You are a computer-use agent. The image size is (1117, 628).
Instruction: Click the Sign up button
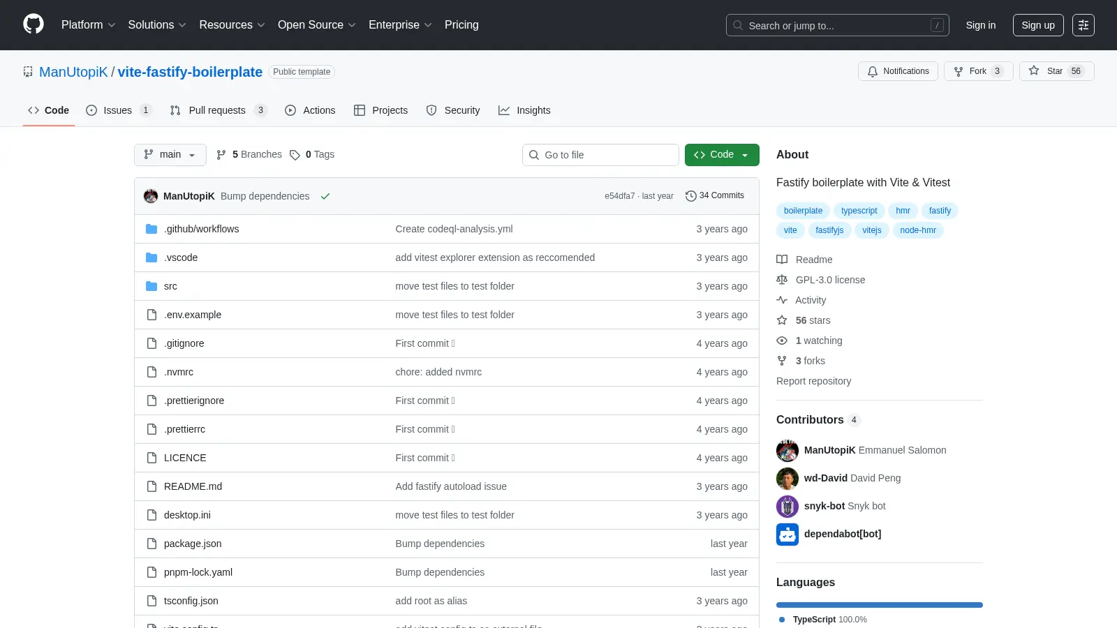[x=1038, y=25]
